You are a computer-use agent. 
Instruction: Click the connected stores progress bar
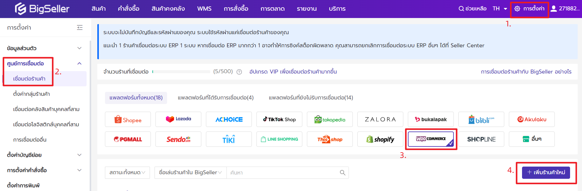click(181, 72)
